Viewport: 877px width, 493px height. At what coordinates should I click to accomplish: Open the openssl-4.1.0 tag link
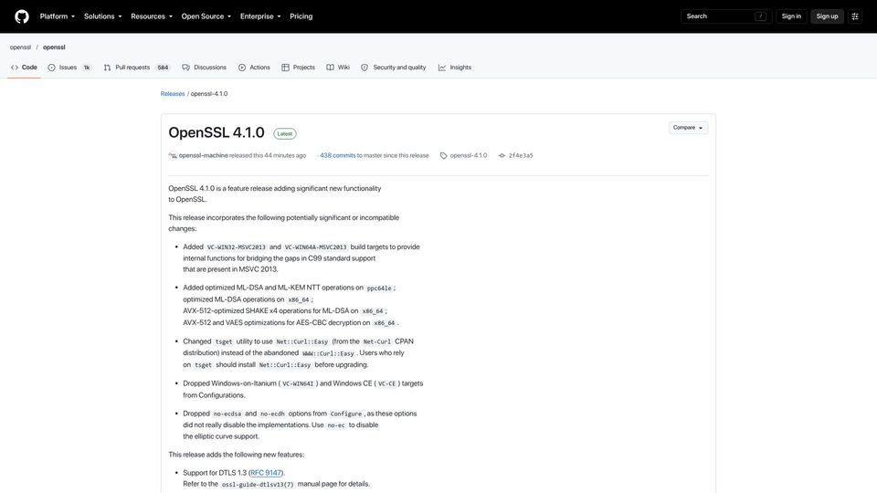pyautogui.click(x=468, y=155)
